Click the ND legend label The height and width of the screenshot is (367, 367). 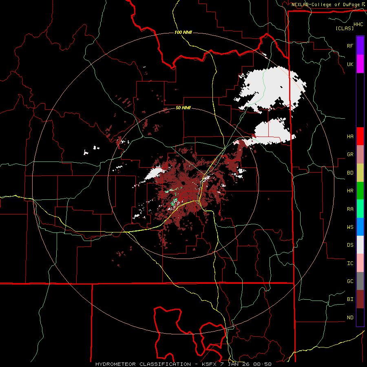350,317
